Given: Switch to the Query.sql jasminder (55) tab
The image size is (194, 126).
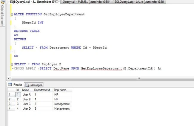Looking at the screenshot, I should click(x=86, y=2).
